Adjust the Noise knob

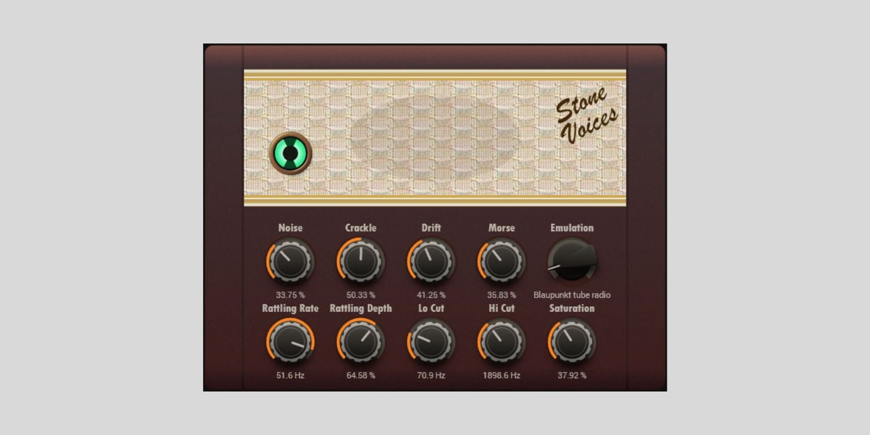click(291, 262)
